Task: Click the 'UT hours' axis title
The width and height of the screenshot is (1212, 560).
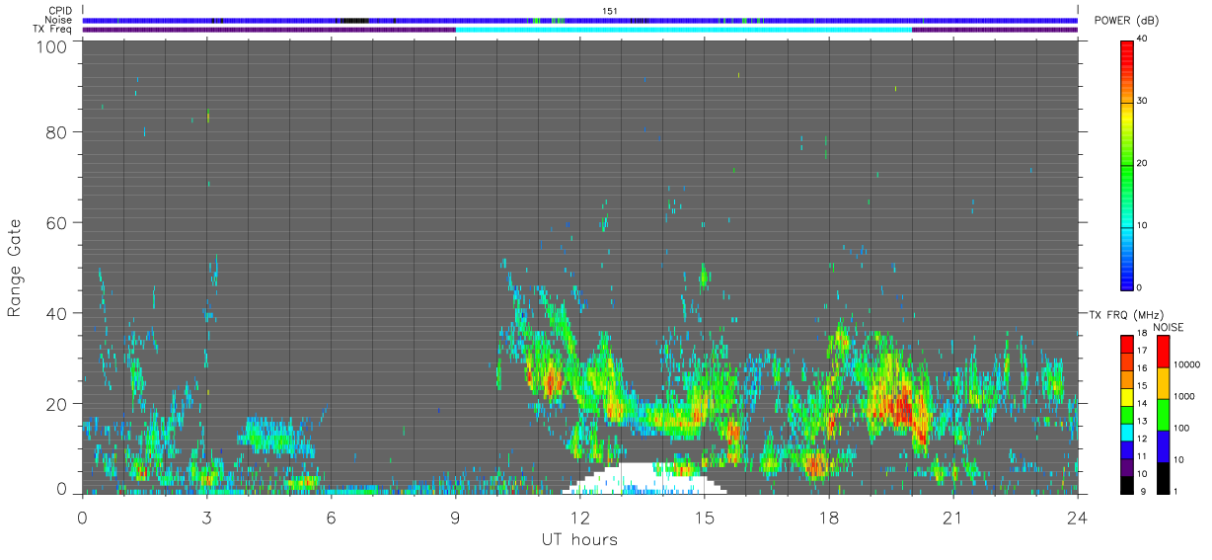Action: 579,539
